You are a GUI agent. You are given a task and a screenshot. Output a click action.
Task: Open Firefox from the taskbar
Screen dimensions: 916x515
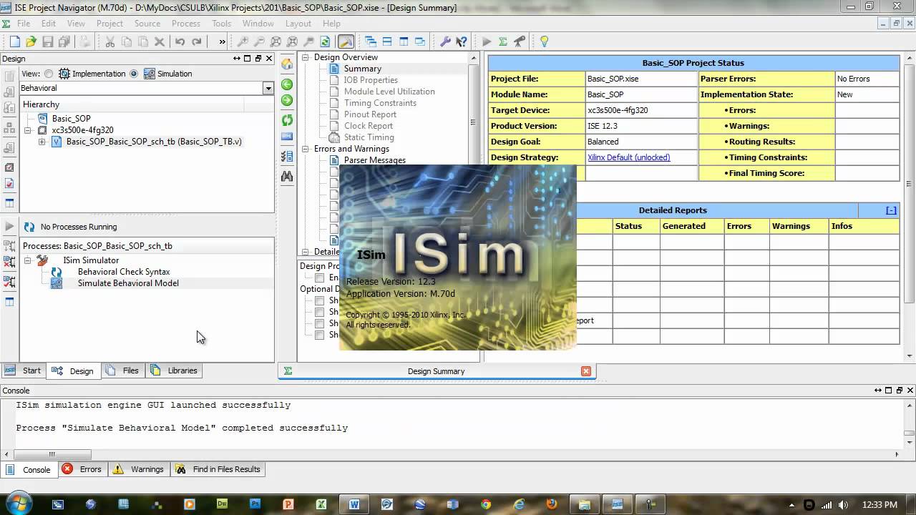pyautogui.click(x=552, y=504)
